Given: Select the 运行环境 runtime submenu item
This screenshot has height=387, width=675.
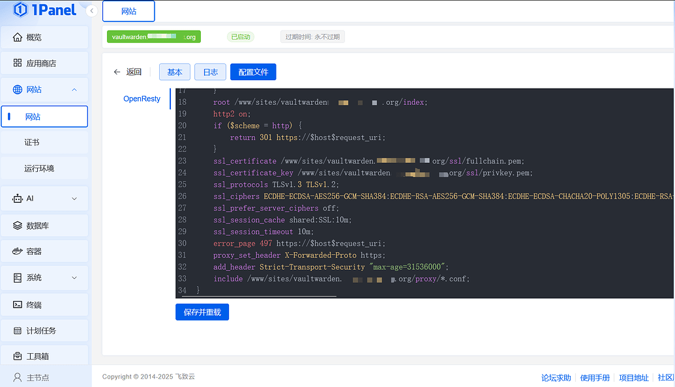Looking at the screenshot, I should 39,168.
